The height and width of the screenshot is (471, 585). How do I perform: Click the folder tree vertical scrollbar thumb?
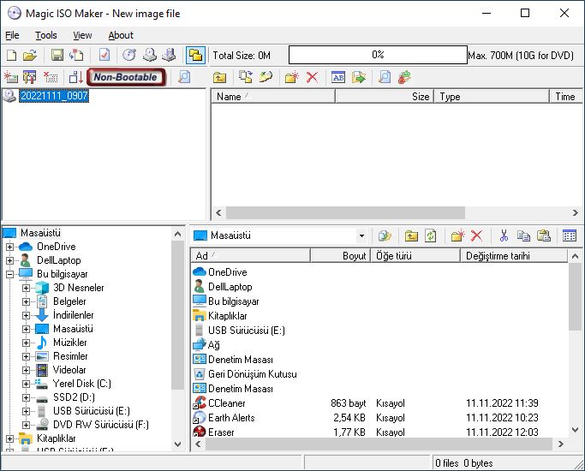click(177, 315)
